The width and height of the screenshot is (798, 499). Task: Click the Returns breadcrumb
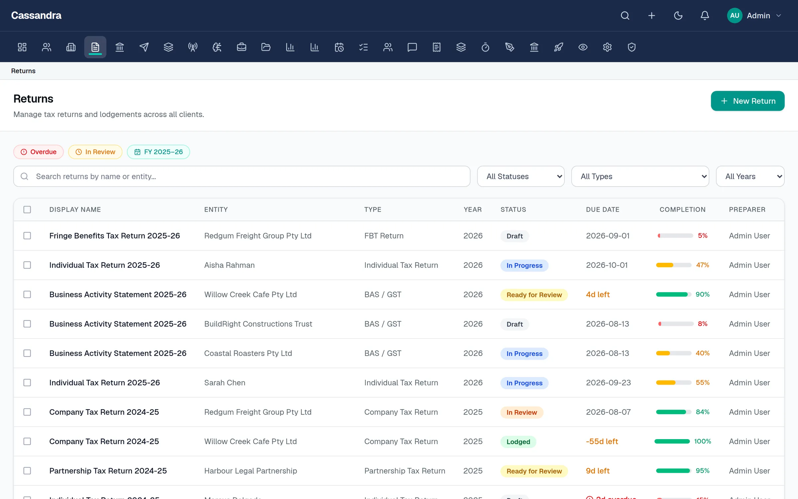click(23, 71)
